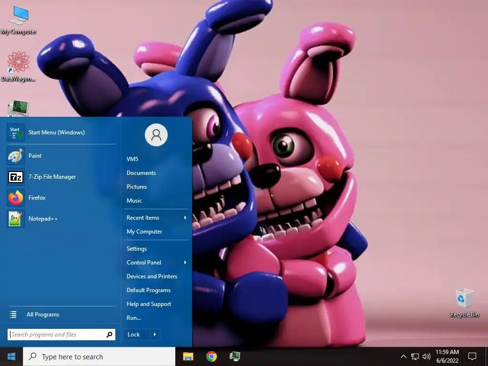488x366 pixels.
Task: Open Settings from the start menu
Action: click(x=156, y=249)
